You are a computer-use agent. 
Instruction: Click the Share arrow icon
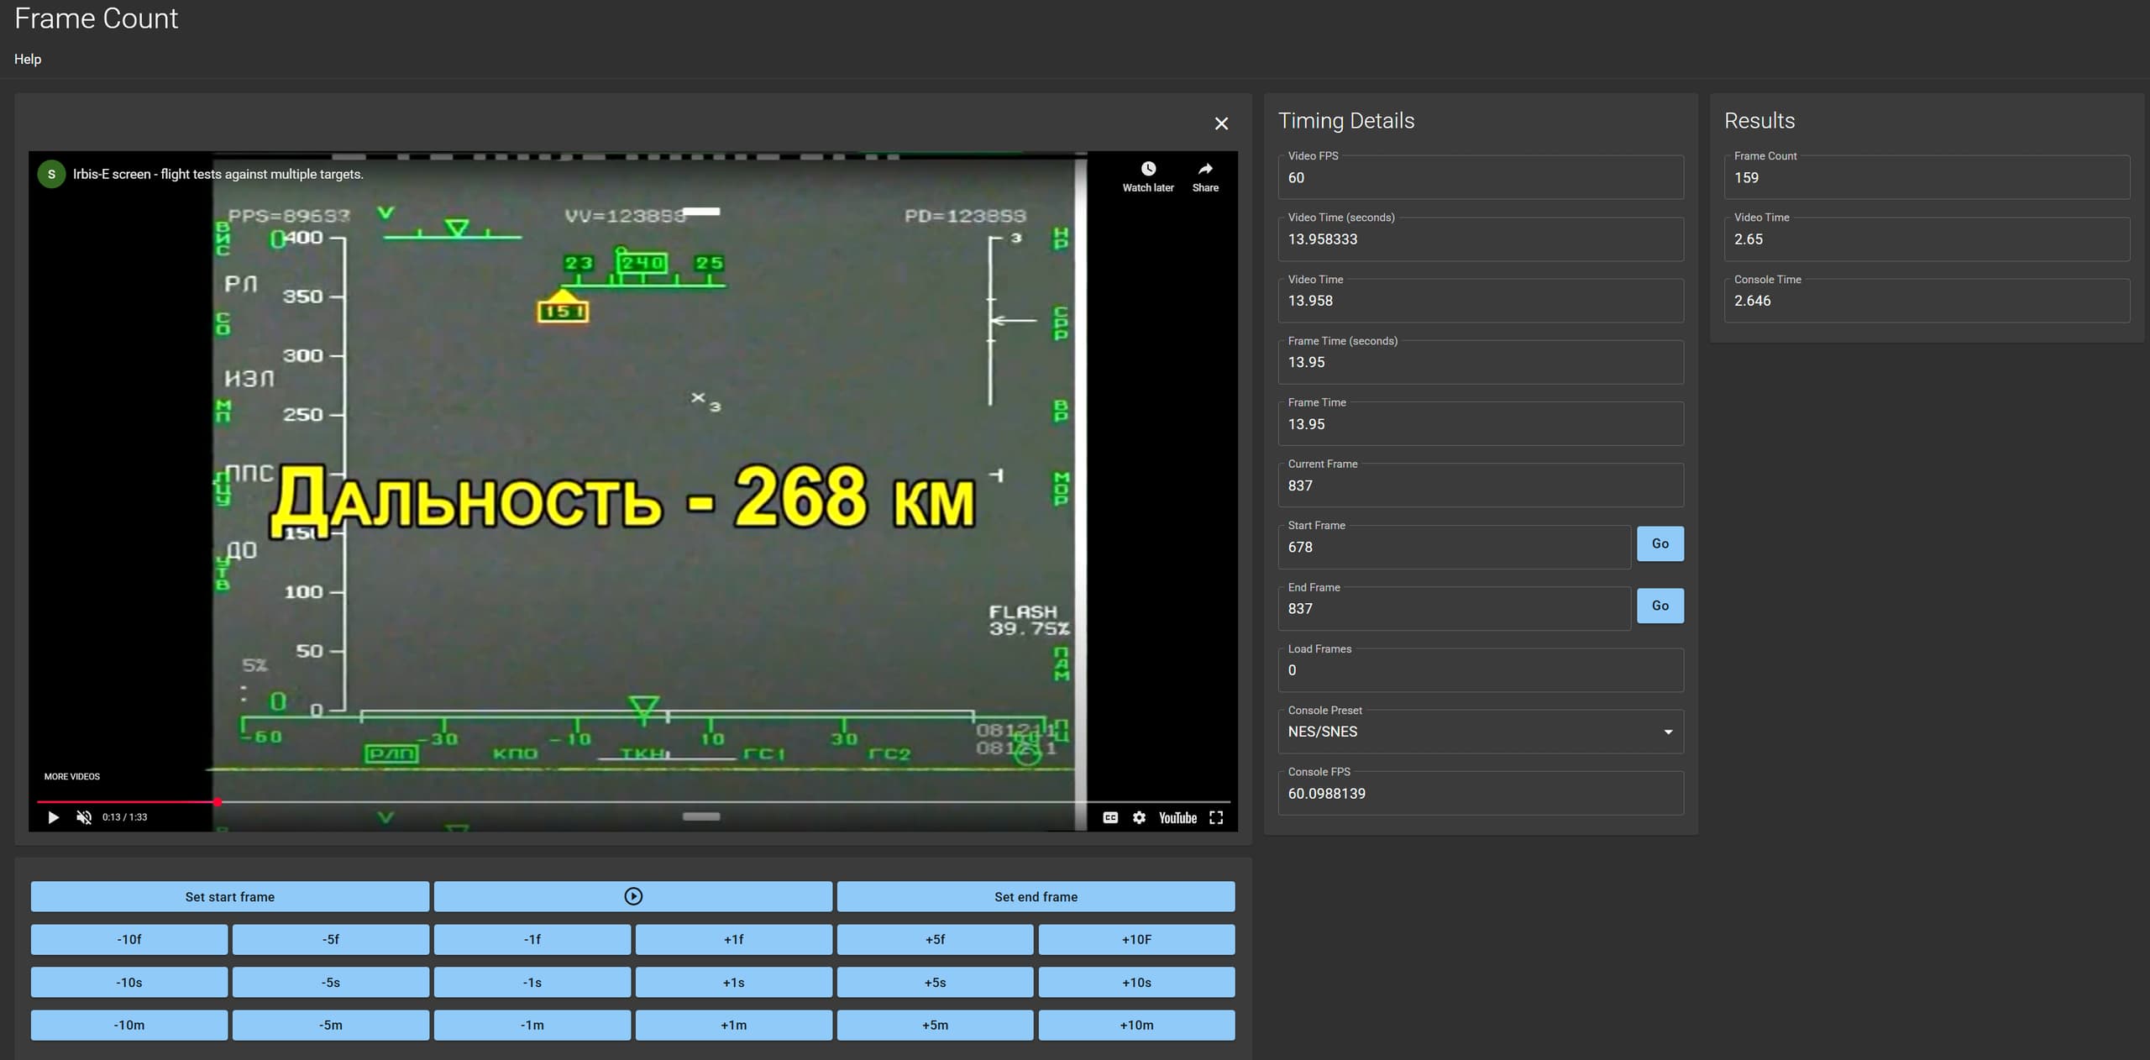click(1205, 169)
